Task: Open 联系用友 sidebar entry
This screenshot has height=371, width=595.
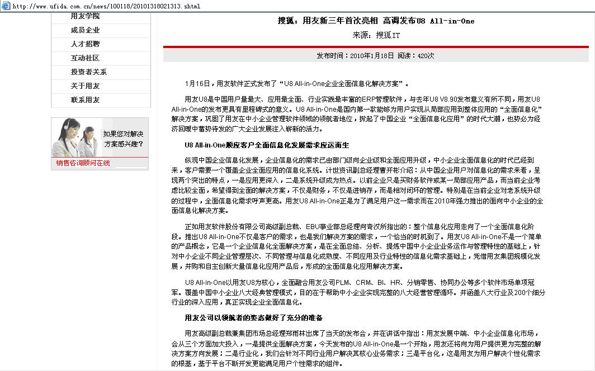Action: click(85, 100)
